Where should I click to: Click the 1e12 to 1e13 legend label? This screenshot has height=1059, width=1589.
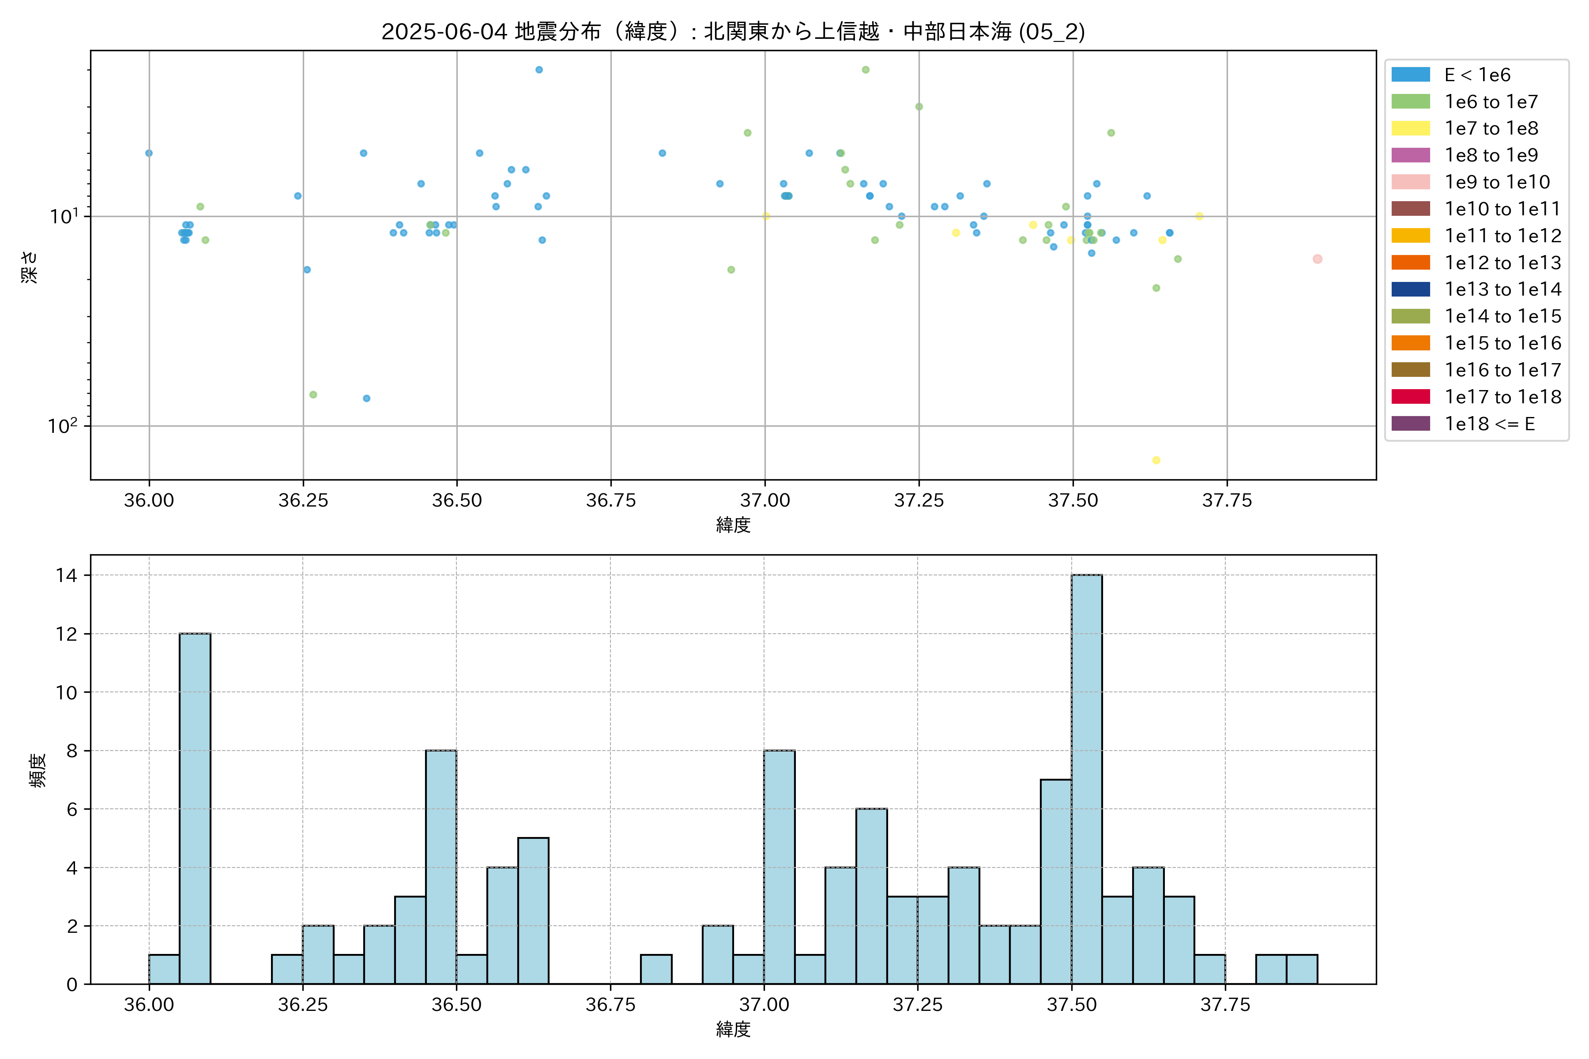point(1502,263)
